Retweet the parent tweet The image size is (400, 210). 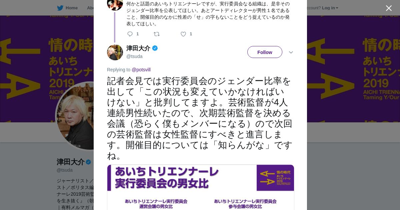[x=156, y=34]
